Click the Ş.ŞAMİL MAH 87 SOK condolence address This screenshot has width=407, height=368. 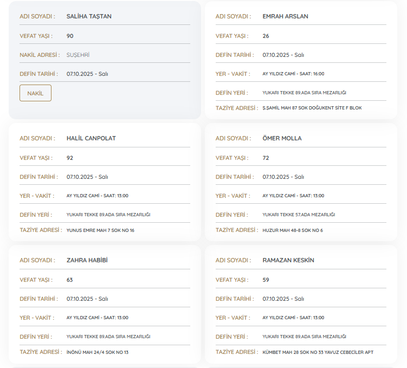click(x=312, y=108)
